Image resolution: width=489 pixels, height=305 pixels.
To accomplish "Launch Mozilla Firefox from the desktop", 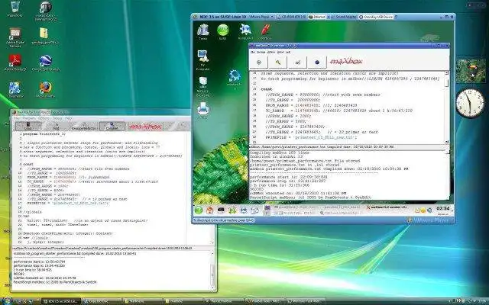I will (x=46, y=90).
